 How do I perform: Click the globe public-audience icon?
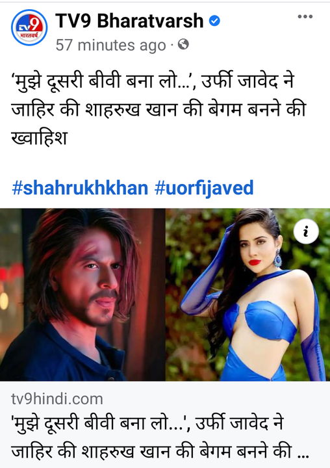[x=183, y=44]
